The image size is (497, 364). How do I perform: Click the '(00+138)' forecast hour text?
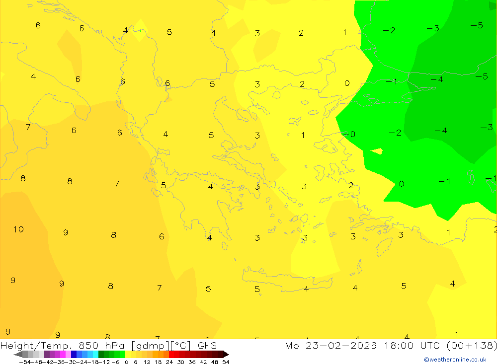[472, 346]
